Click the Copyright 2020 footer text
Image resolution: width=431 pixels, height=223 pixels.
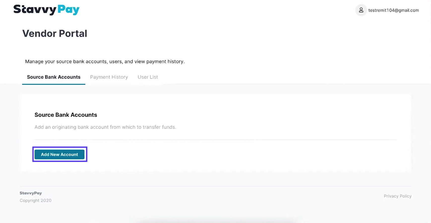tap(36, 201)
